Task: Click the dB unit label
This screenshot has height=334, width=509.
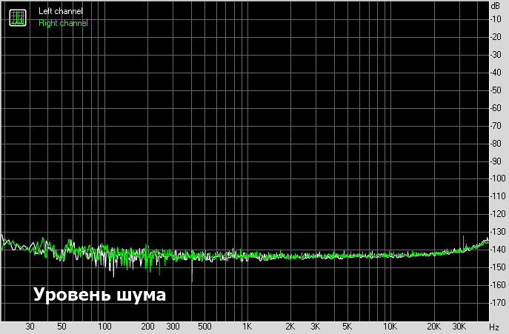Action: tap(495, 6)
